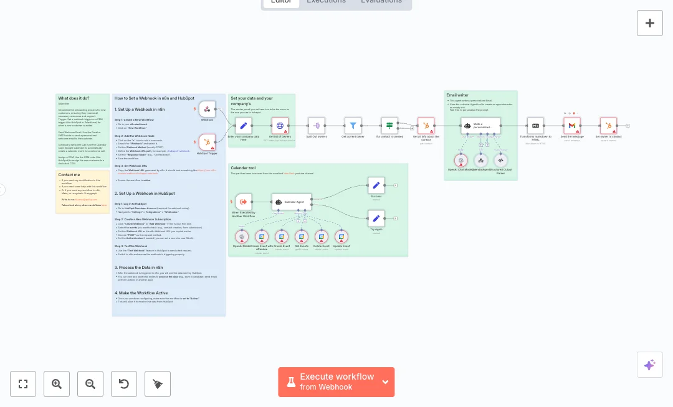Open the trigger selection dropdown beside Execute workflow
The width and height of the screenshot is (673, 407).
click(x=385, y=382)
